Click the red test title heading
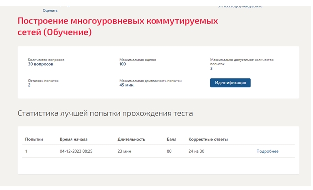 118,26
